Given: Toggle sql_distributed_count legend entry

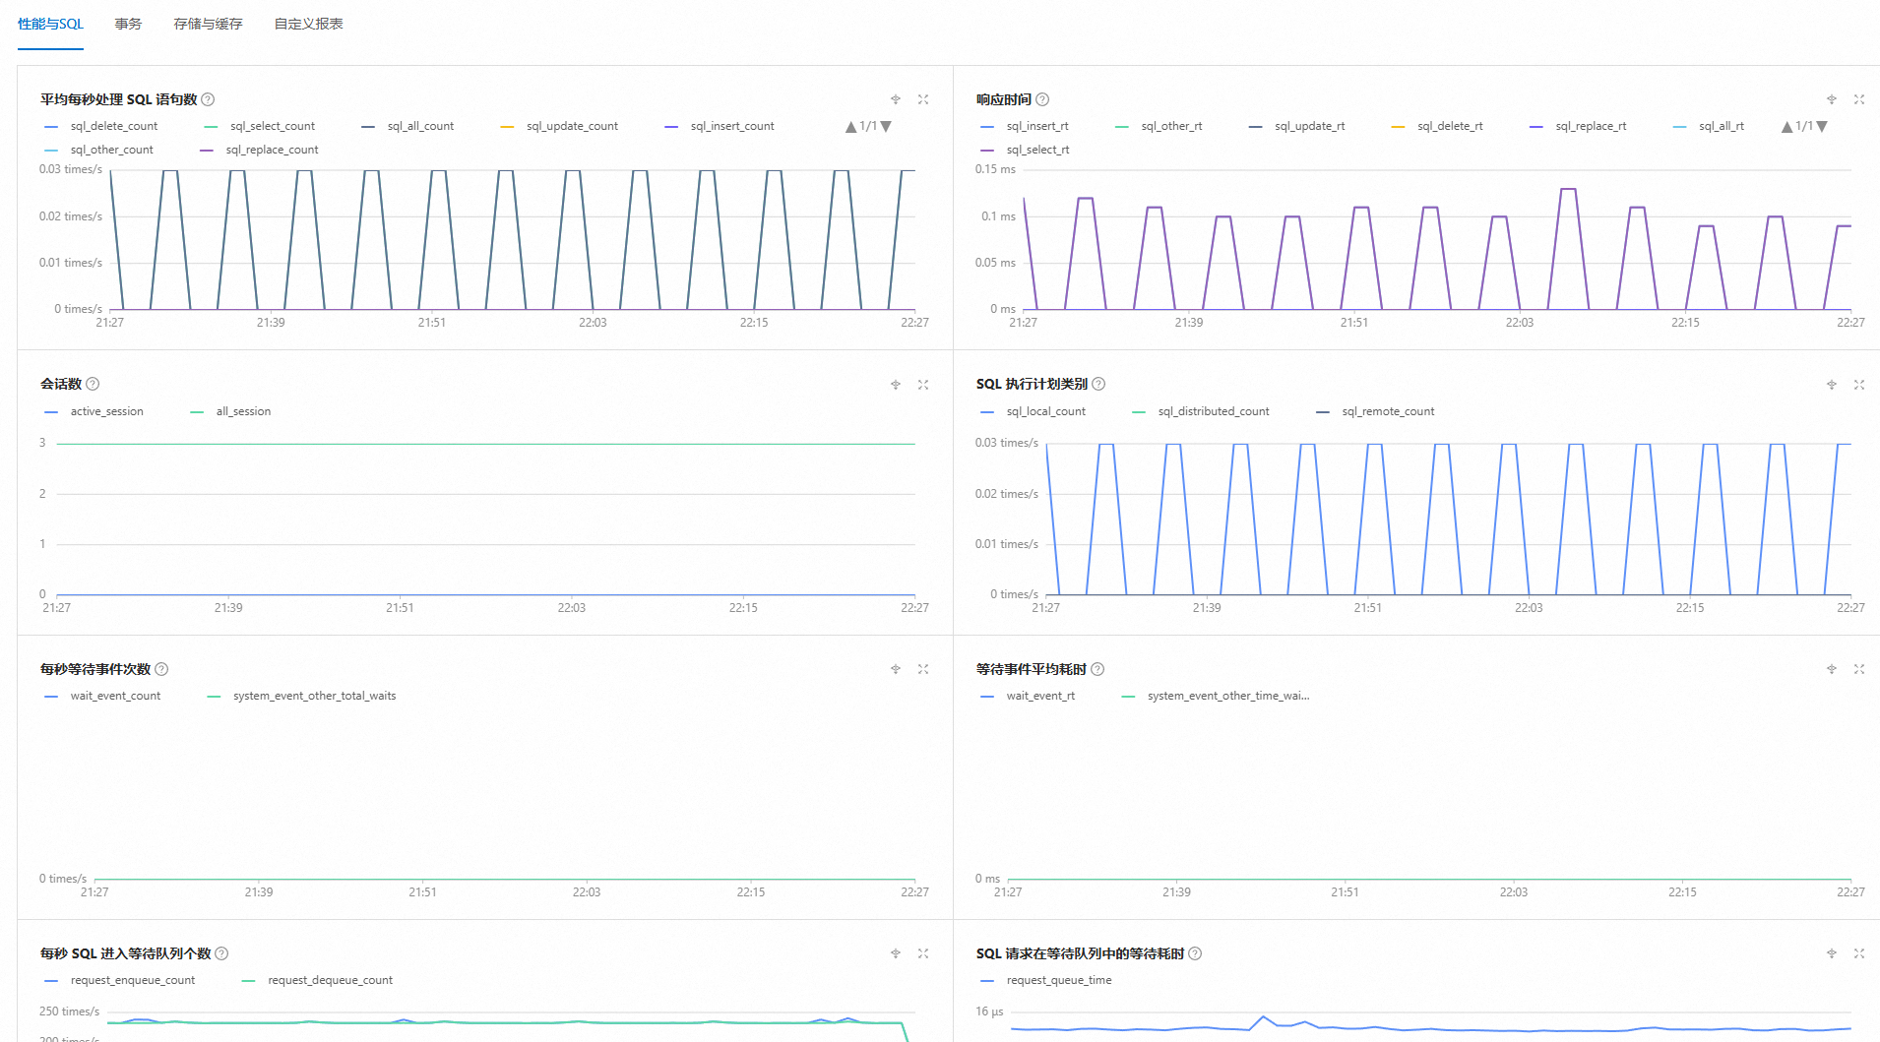Looking at the screenshot, I should pyautogui.click(x=1213, y=411).
